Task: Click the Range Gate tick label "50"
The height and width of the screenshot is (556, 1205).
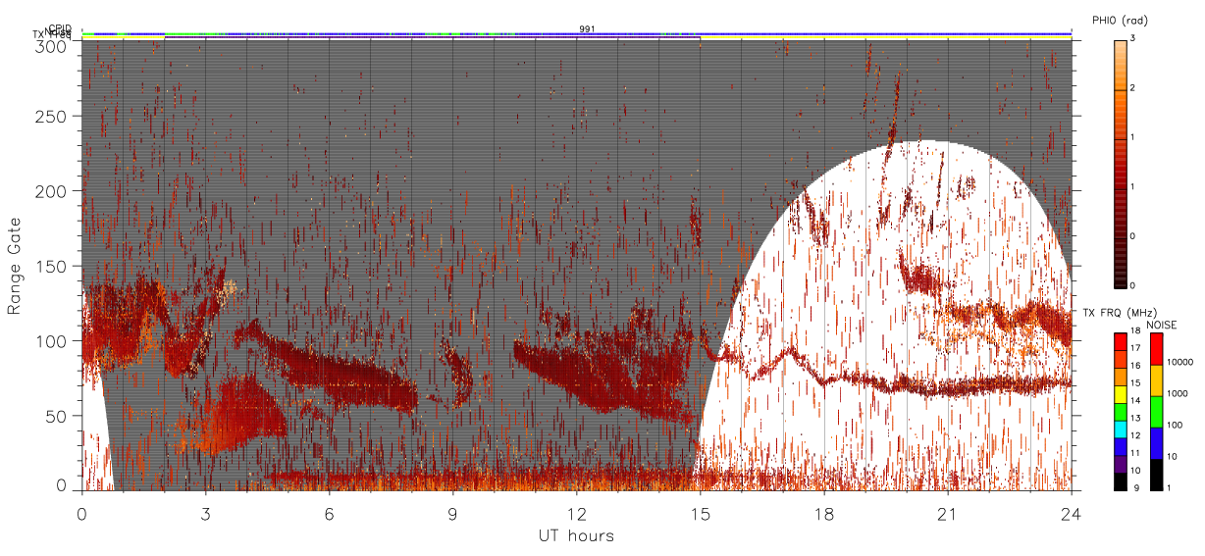Action: (55, 416)
